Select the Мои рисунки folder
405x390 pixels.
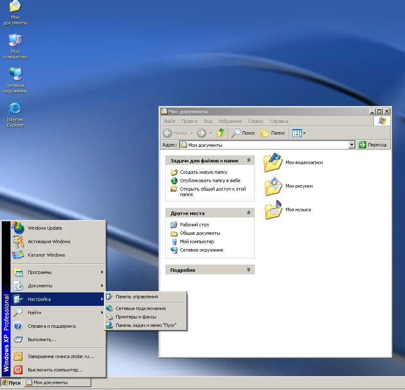(x=288, y=186)
